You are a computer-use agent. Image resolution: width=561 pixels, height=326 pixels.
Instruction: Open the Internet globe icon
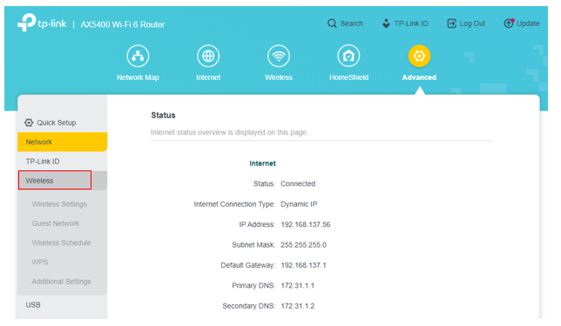point(208,56)
